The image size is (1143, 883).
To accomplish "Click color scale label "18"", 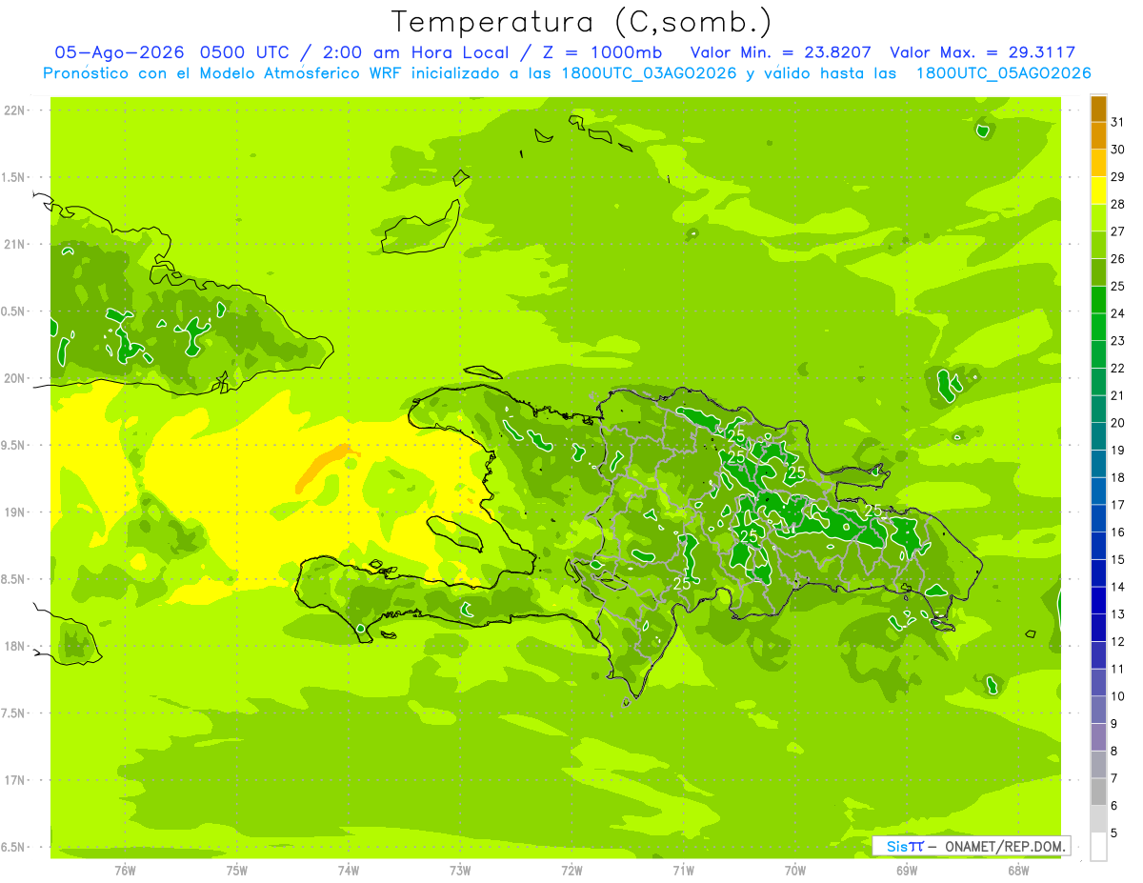I will (1118, 477).
